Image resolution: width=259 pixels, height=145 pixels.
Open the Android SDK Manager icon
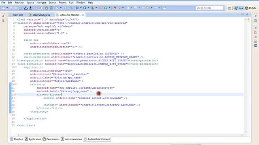coord(47,8)
